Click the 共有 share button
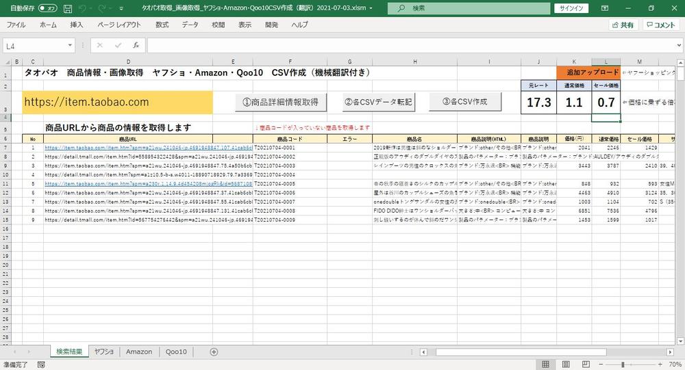The height and width of the screenshot is (370, 685). (x=623, y=25)
